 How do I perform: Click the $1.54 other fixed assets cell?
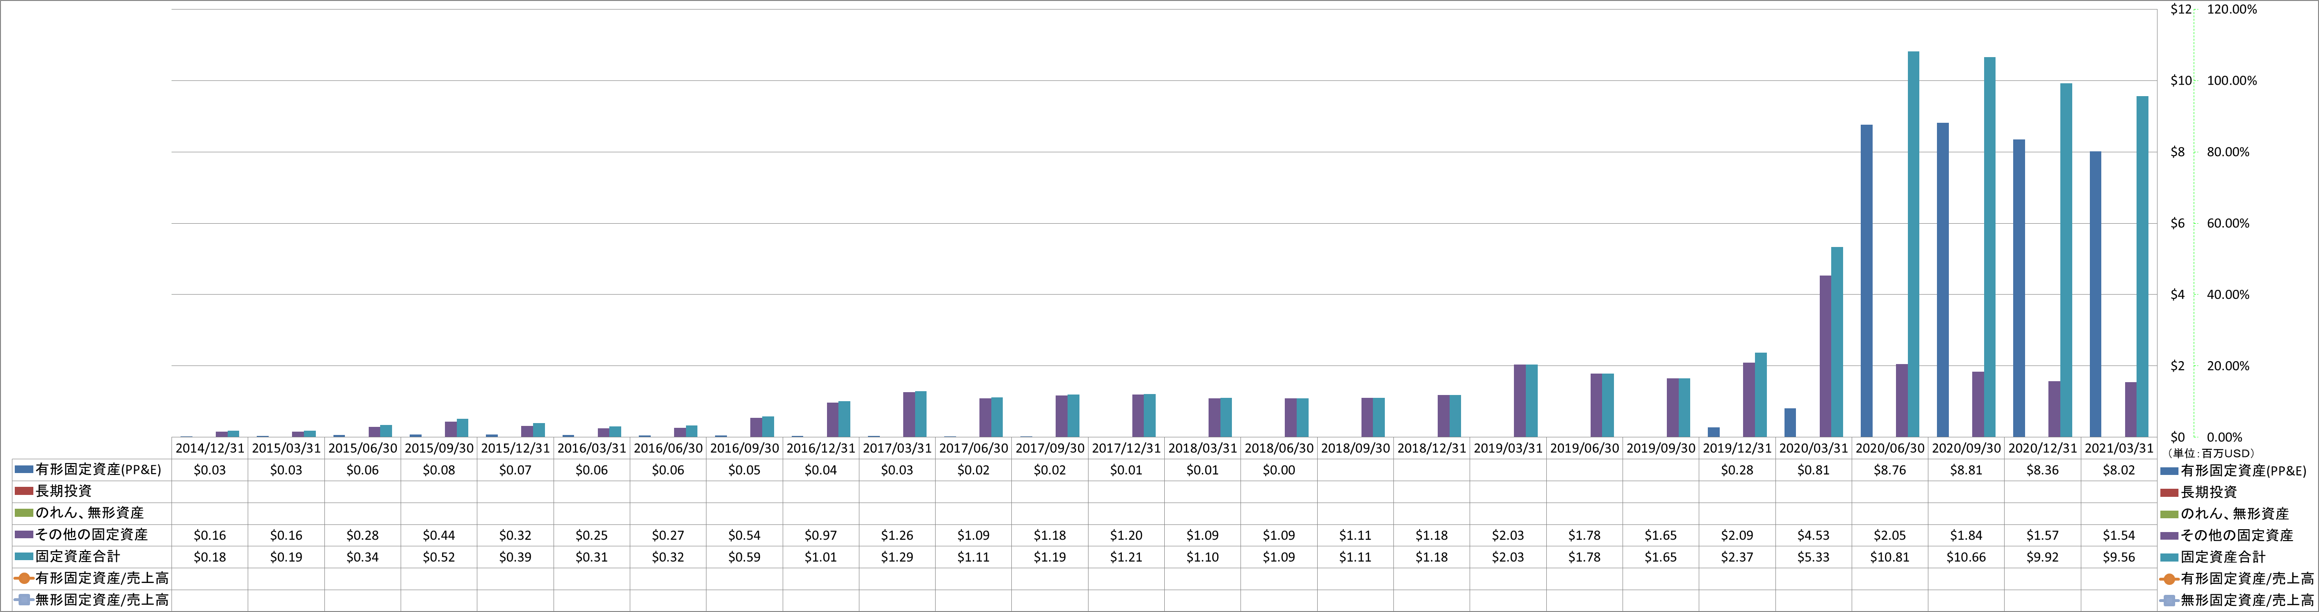pyautogui.click(x=2118, y=535)
